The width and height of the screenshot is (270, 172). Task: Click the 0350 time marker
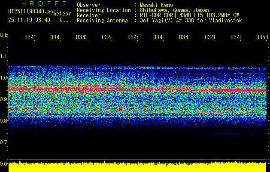tap(262, 37)
